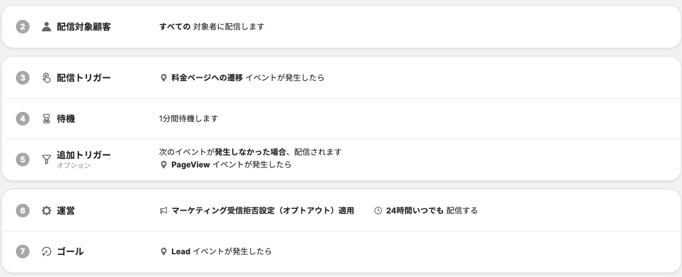Click the gear icon beside 運営

[47, 211]
